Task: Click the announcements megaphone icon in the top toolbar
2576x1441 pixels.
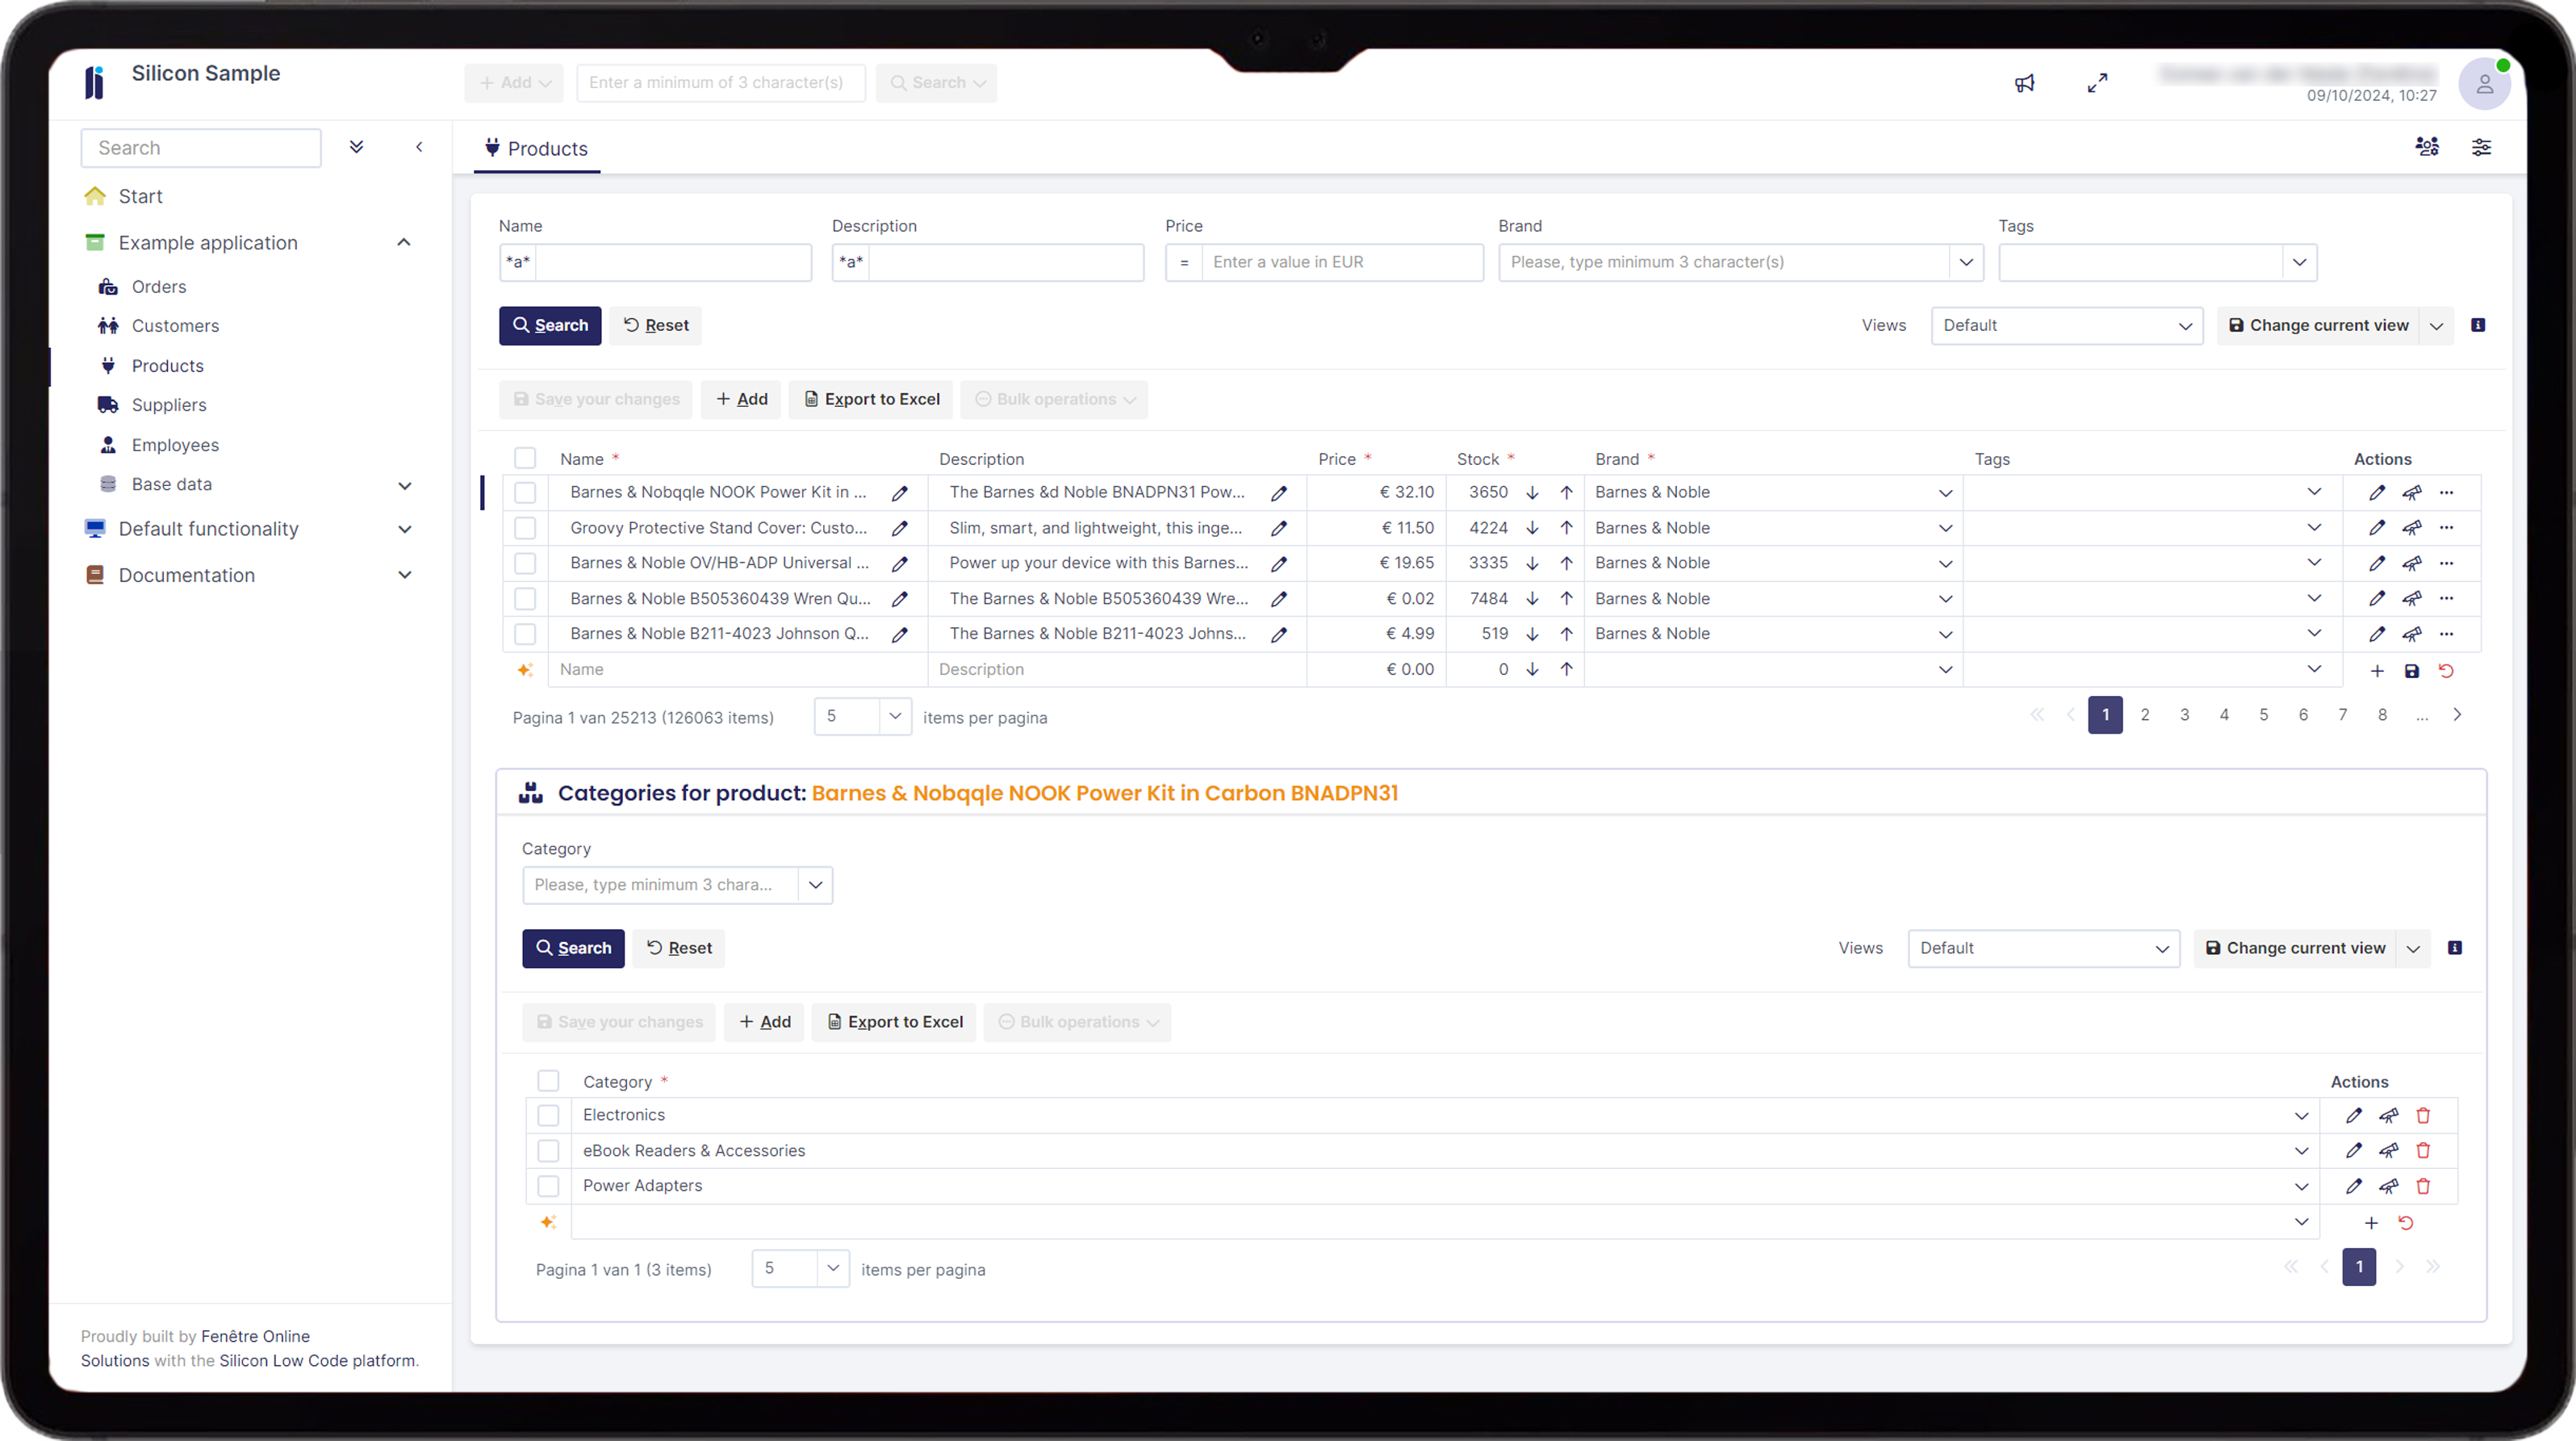Action: click(x=2024, y=83)
